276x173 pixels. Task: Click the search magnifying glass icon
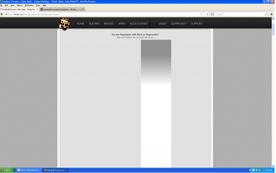(x=266, y=14)
